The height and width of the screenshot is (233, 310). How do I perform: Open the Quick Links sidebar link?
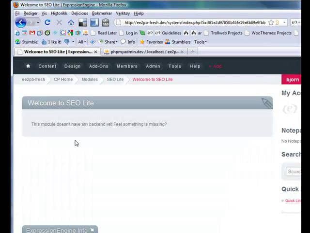[293, 200]
